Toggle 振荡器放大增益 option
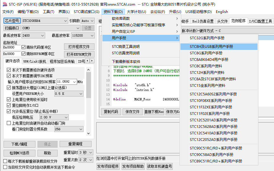Screen dimensions: 274x171 (9, 88)
